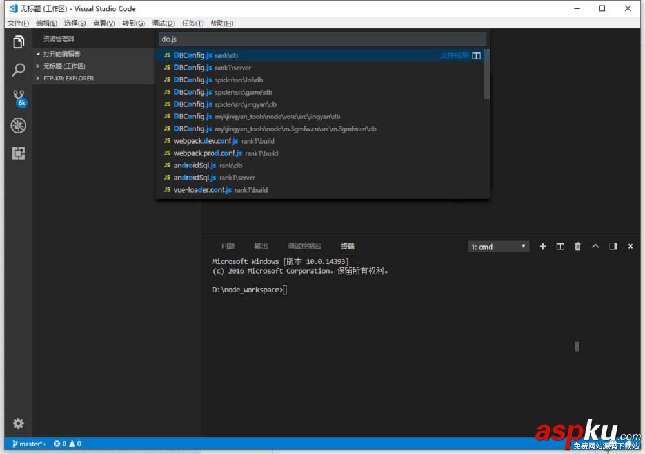This screenshot has height=454, width=645.
Task: Open the 帮助(H) menu
Action: coord(221,23)
